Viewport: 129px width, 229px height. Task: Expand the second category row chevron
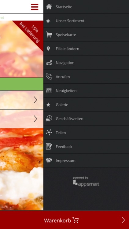tap(35, 119)
